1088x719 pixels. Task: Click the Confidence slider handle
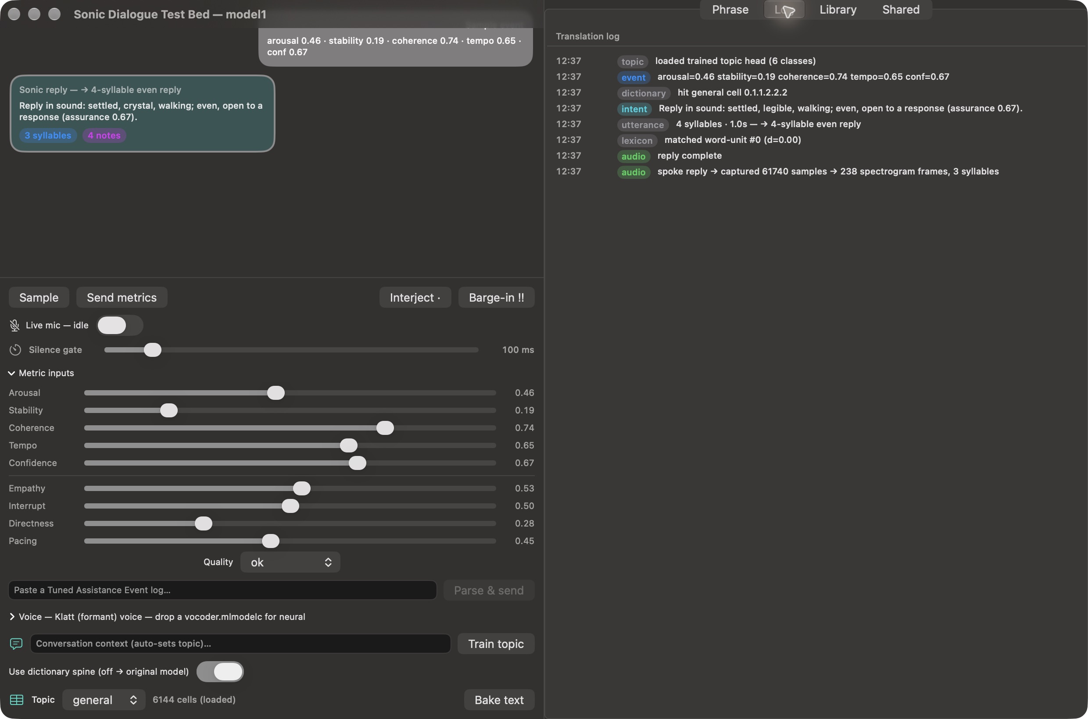358,463
